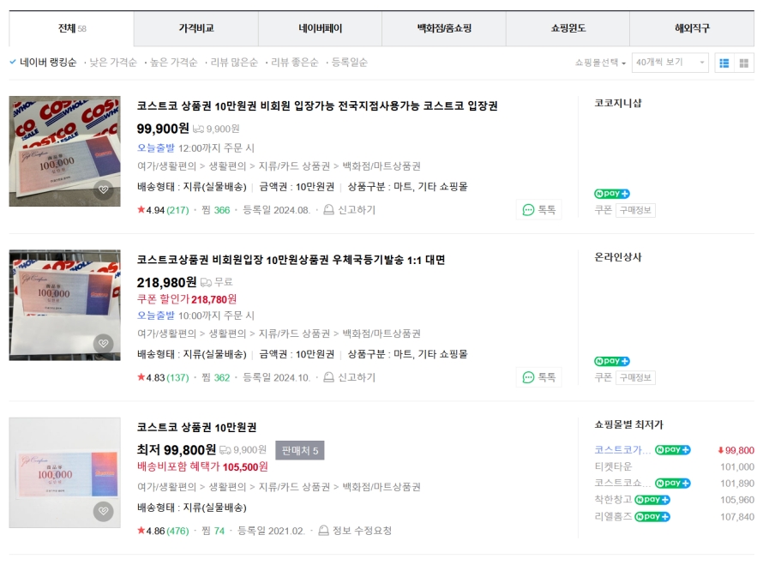Viewport: 763px width, 565px height.
Task: Open seller 코코지니샵 store link
Action: tap(618, 103)
